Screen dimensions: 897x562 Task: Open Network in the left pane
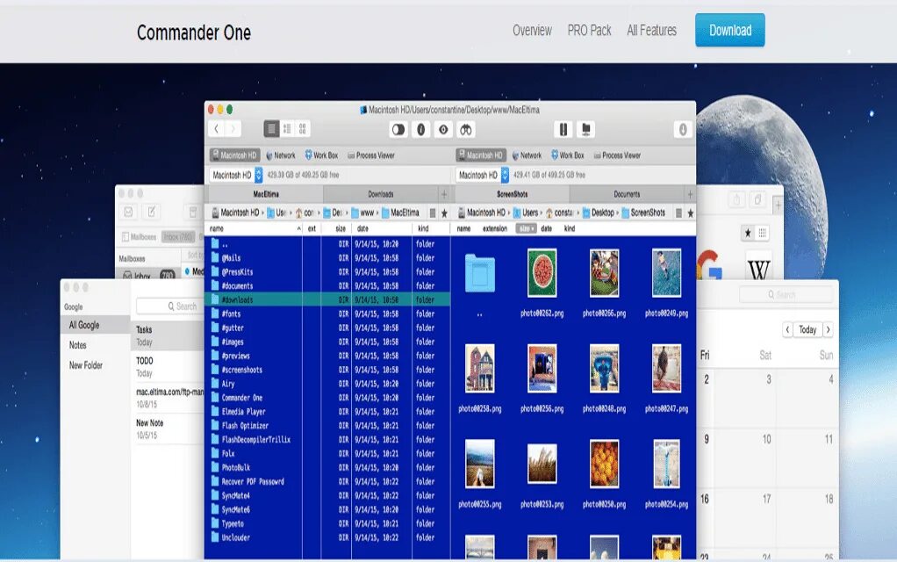281,155
